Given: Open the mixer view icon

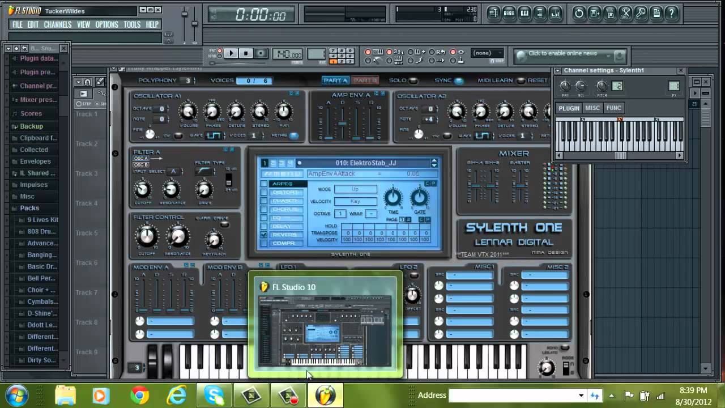Looking at the screenshot, I should click(555, 13).
